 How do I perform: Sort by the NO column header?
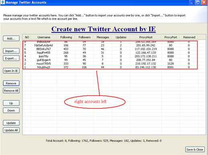click(x=27, y=37)
